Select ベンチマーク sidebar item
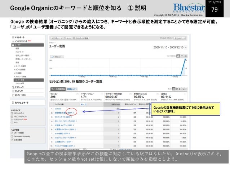230x173 pixels. (x=19, y=52)
